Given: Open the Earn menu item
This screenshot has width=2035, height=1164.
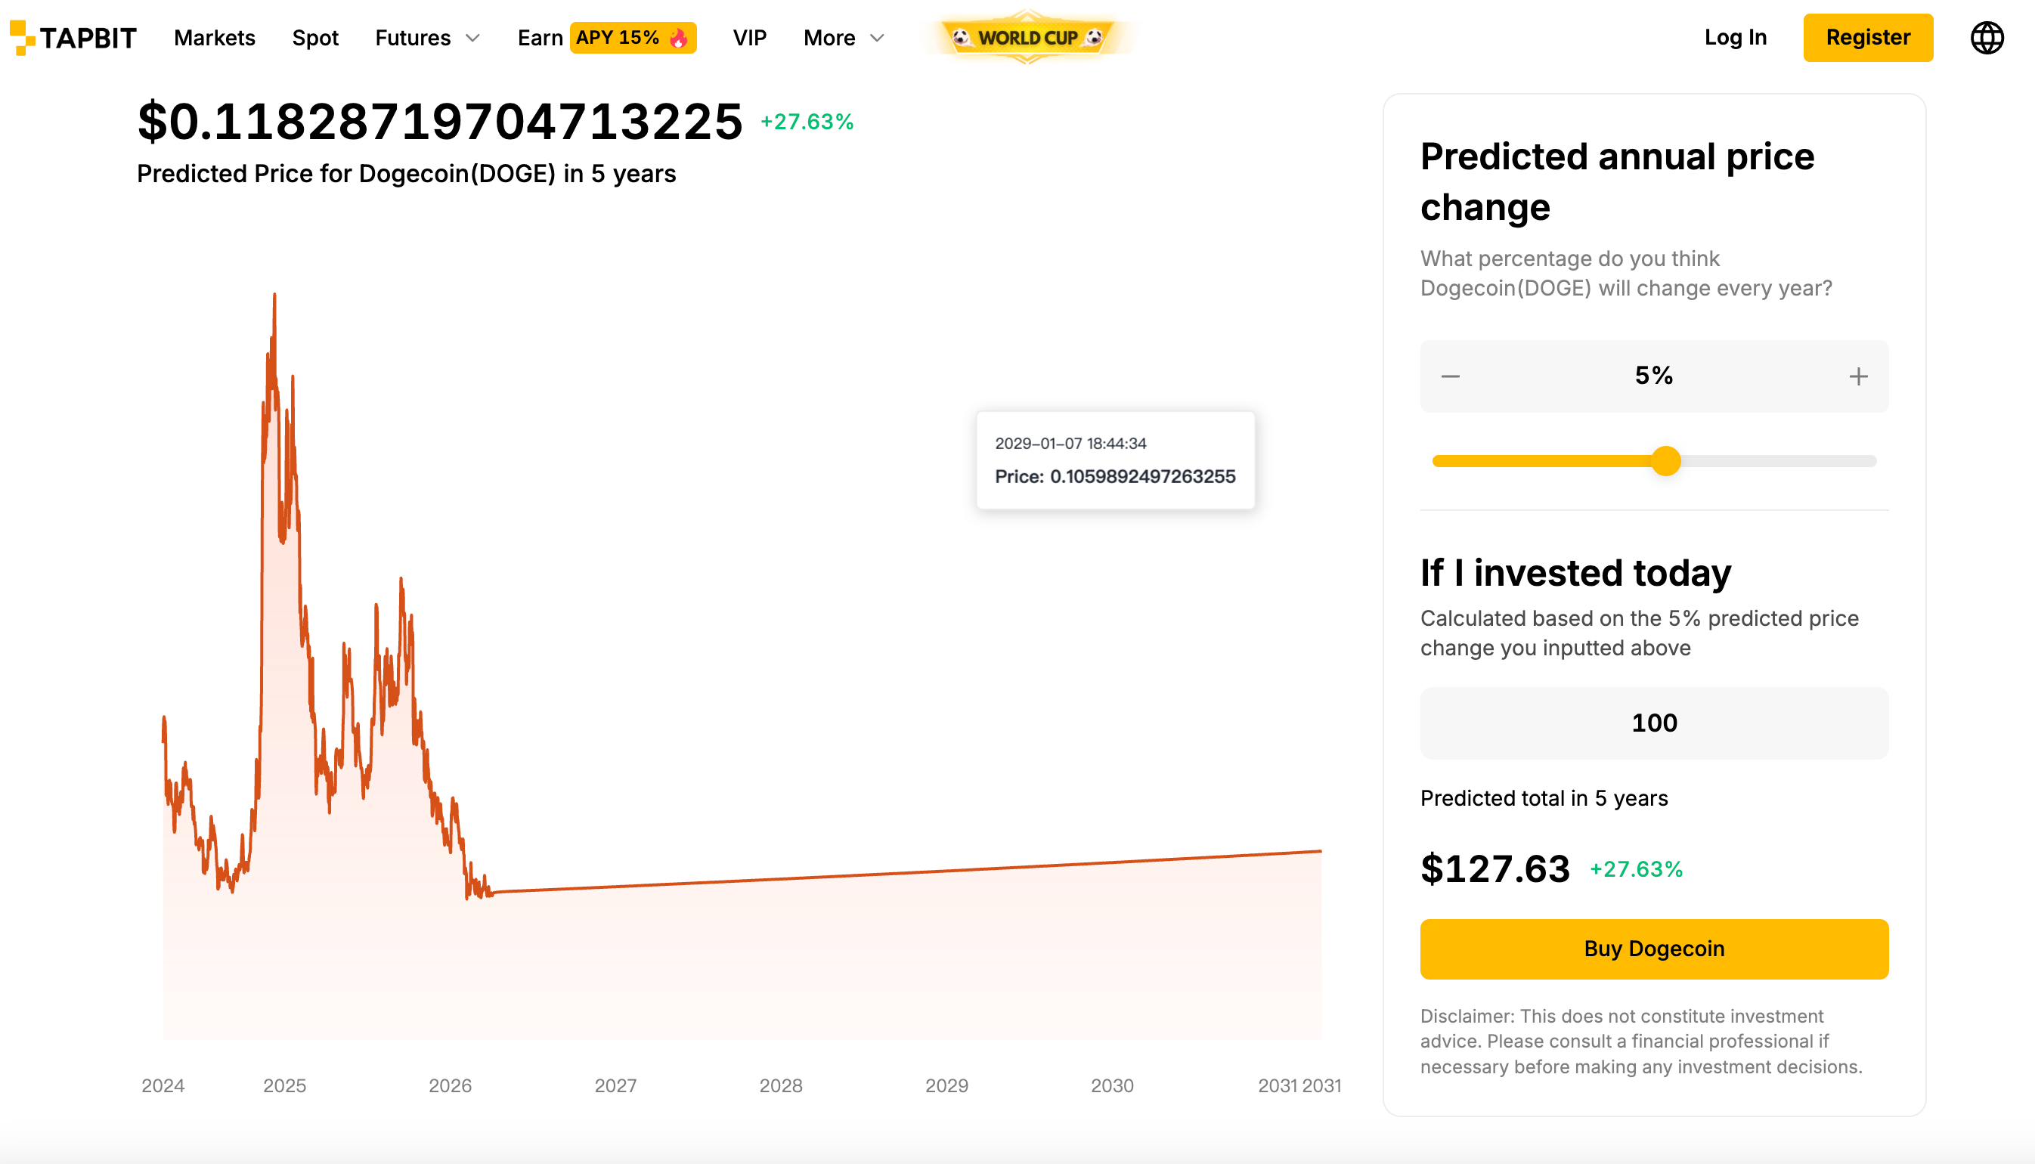Looking at the screenshot, I should tap(540, 38).
